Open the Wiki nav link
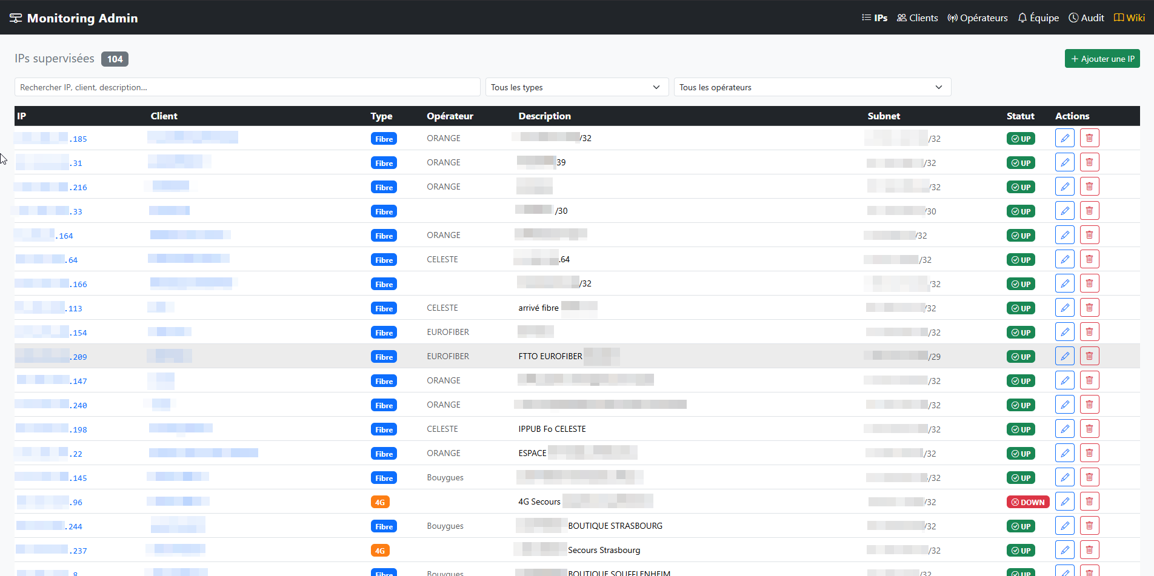 pos(1129,18)
